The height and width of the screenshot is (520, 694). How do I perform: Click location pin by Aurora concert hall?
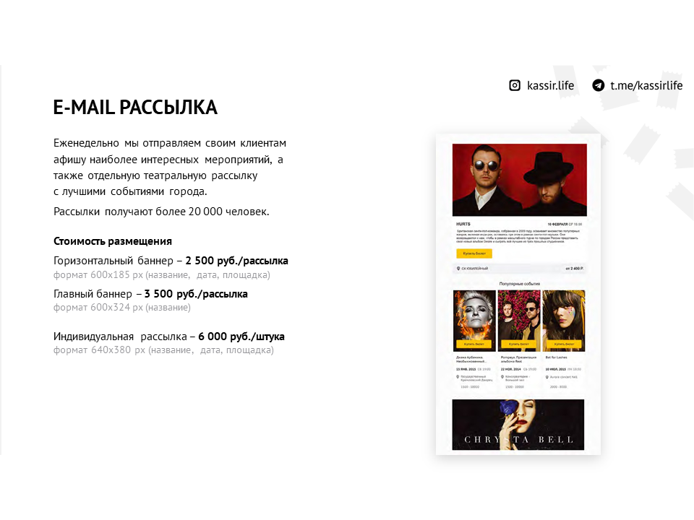pyautogui.click(x=547, y=377)
